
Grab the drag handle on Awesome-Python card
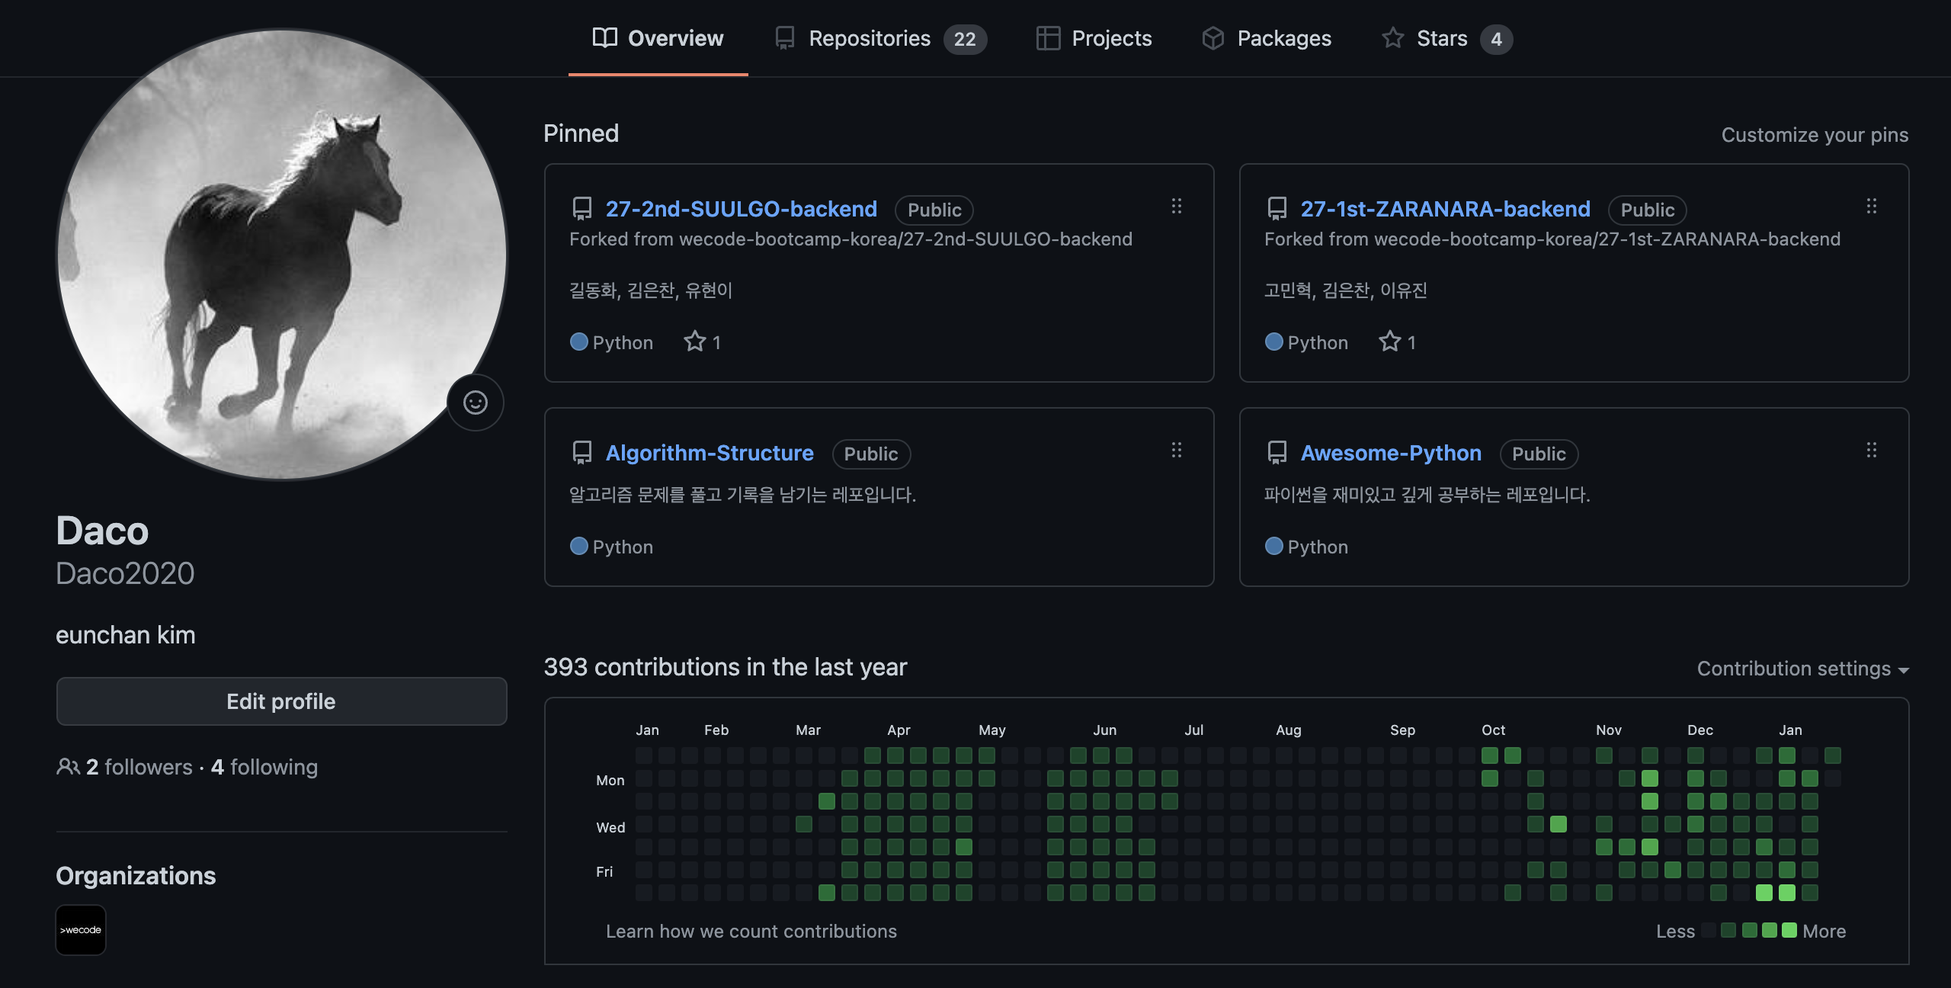[1871, 451]
